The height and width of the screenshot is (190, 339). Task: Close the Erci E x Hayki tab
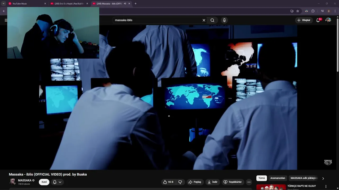tap(87, 4)
